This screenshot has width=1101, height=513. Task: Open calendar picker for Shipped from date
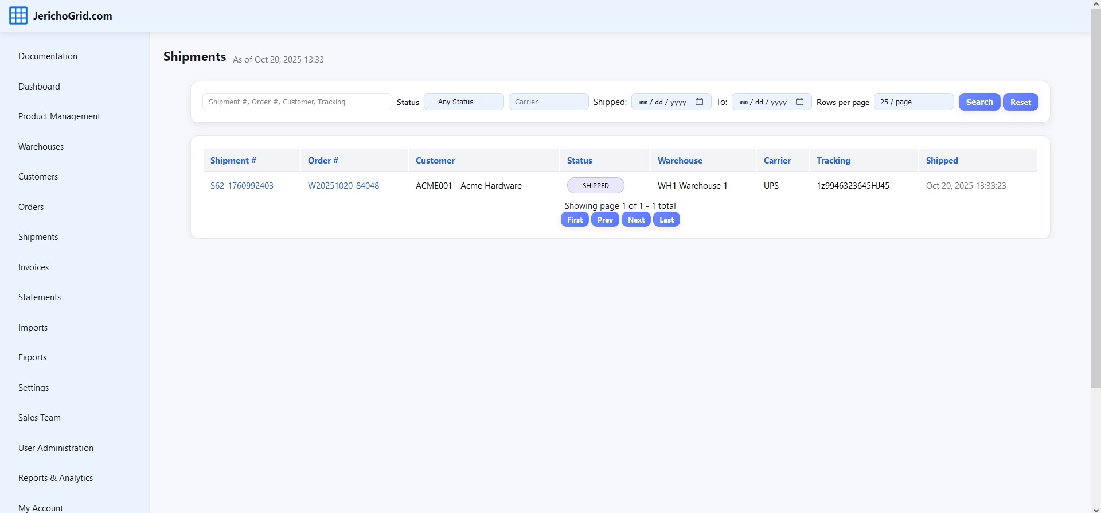click(x=699, y=102)
